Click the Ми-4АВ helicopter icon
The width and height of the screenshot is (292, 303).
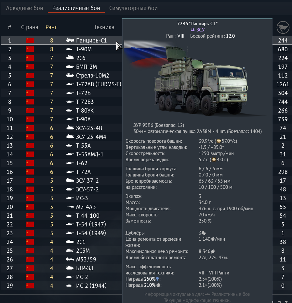[70, 207]
